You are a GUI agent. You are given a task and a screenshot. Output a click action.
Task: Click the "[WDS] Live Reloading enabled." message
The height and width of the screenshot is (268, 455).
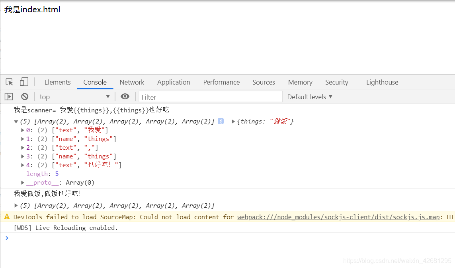[x=66, y=228]
